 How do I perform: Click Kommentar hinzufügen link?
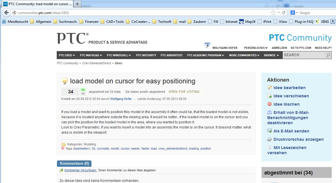point(80,170)
